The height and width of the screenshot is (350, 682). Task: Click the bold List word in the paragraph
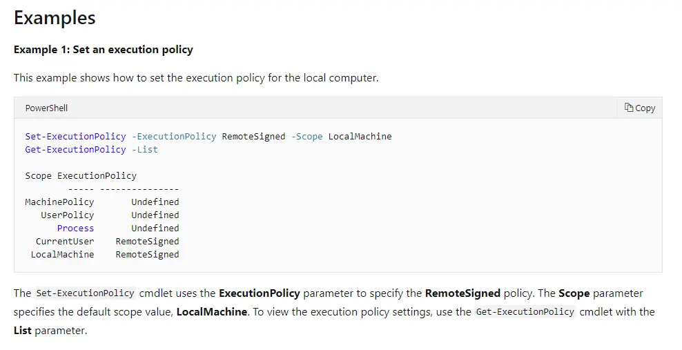23,330
